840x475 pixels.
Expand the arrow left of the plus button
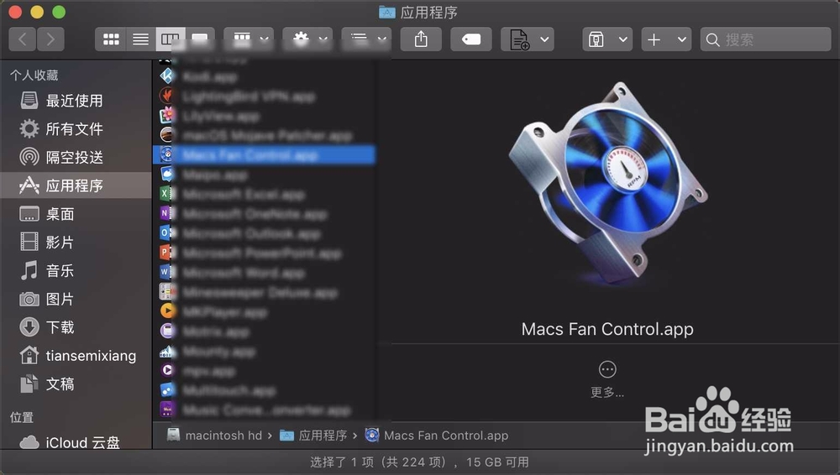pos(622,39)
